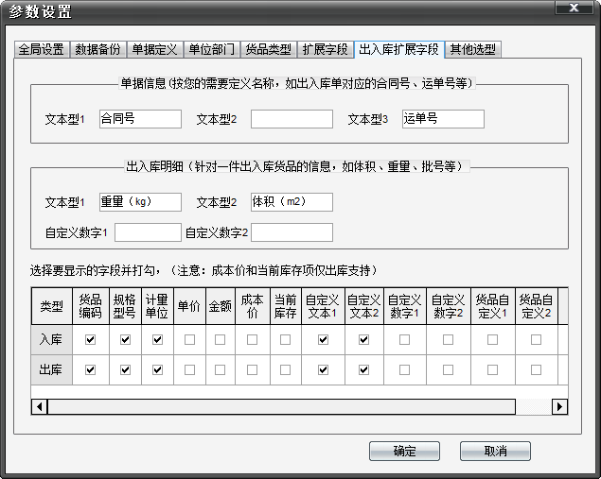Screen dimensions: 601x479
Task: Uncheck 规格型号 for 入库 row
Action: tap(125, 340)
